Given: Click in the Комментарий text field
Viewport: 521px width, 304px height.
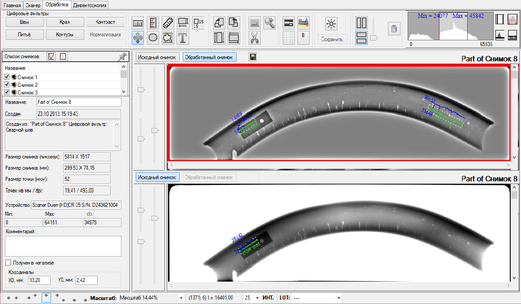Looking at the screenshot, I should click(x=63, y=246).
